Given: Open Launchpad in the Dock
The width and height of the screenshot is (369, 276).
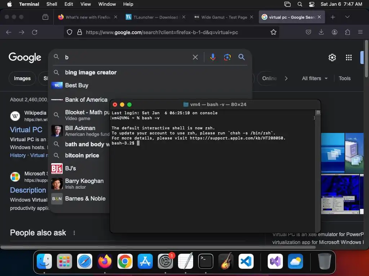Looking at the screenshot, I should (x=65, y=261).
